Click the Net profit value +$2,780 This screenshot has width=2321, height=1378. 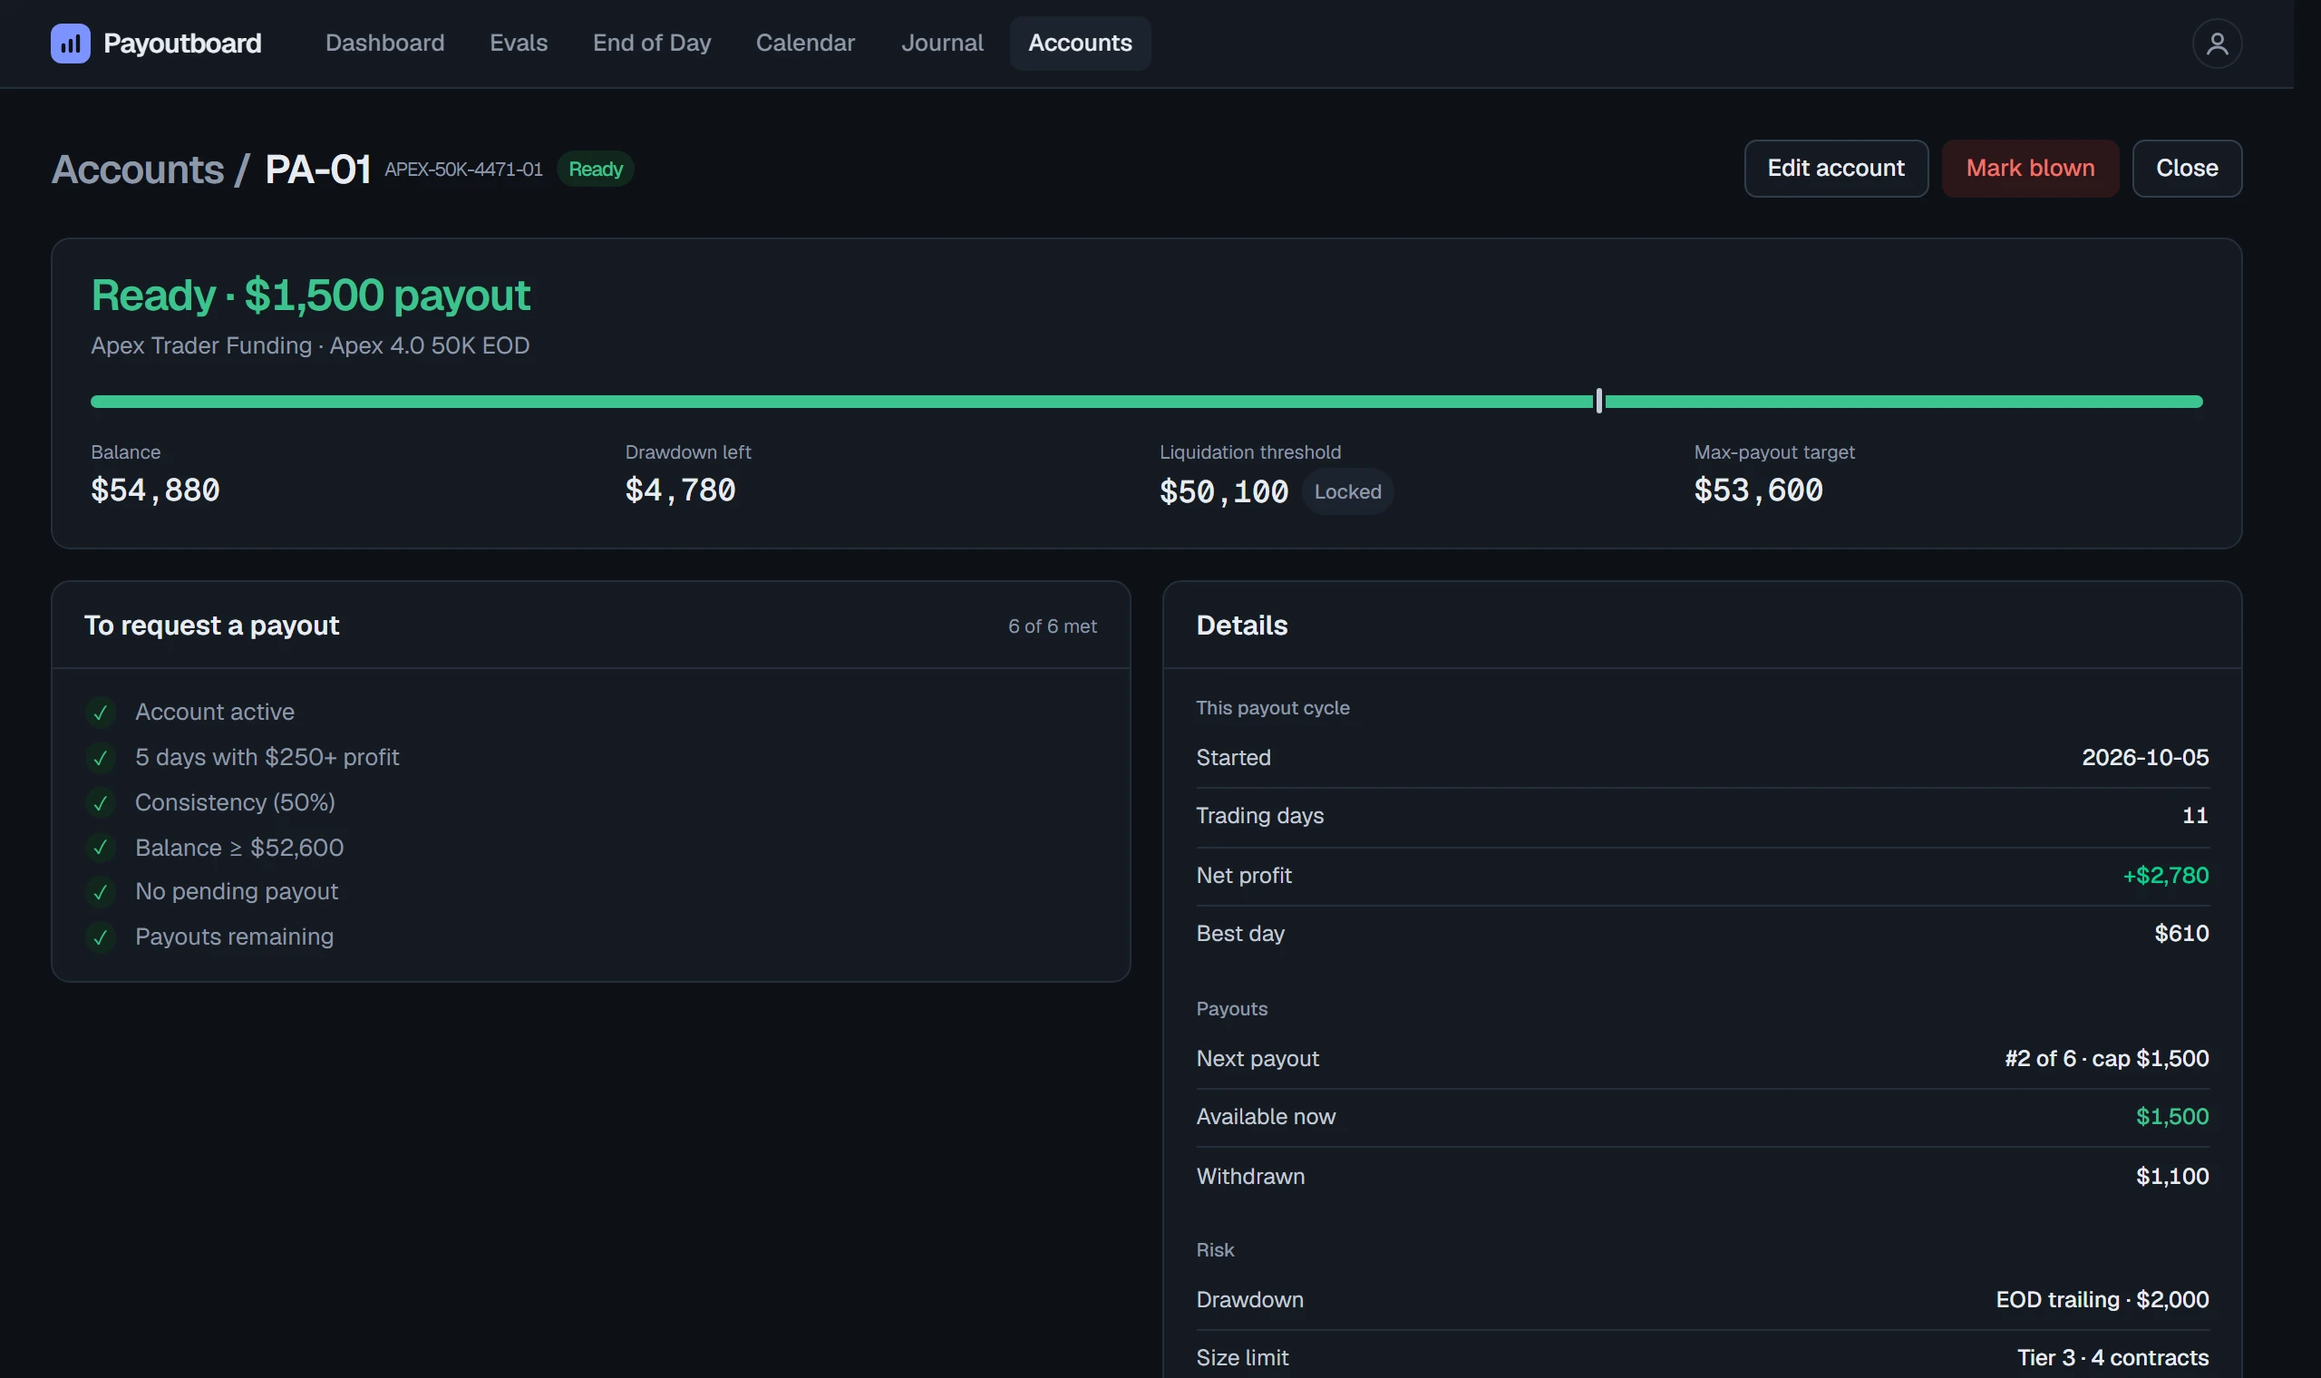[2165, 876]
